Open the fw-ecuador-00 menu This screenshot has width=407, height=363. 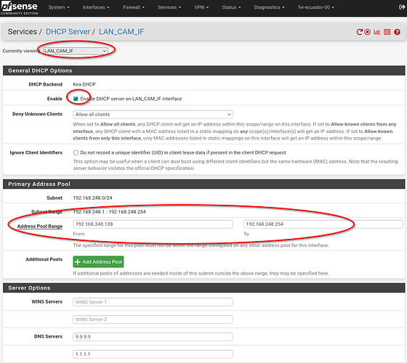(316, 7)
